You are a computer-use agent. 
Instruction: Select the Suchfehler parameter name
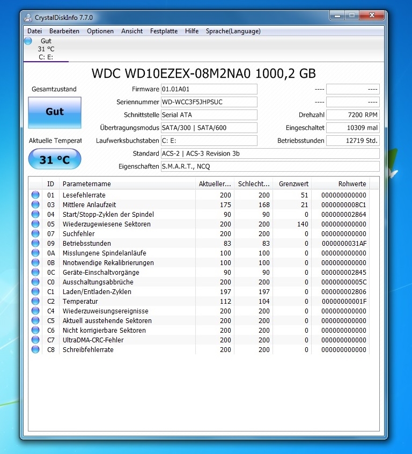coord(78,233)
